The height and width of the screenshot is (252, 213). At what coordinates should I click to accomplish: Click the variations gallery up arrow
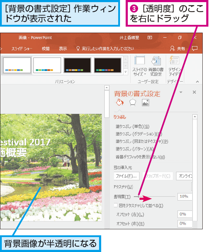pyautogui.click(x=126, y=59)
